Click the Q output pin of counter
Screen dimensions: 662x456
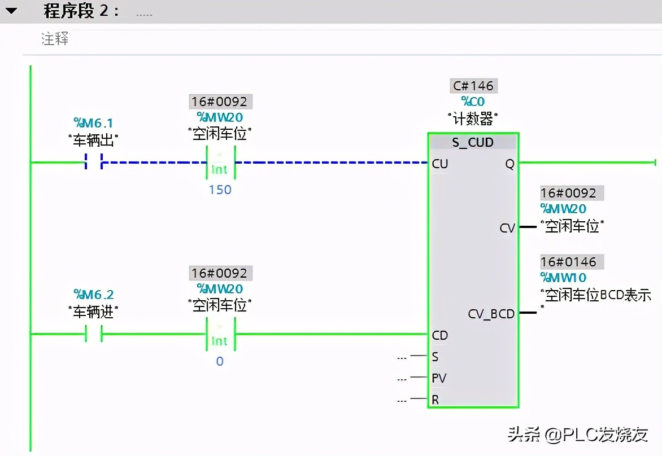point(509,164)
